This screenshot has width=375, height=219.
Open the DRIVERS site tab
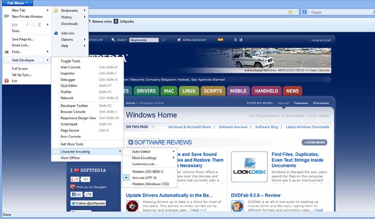coord(146,91)
